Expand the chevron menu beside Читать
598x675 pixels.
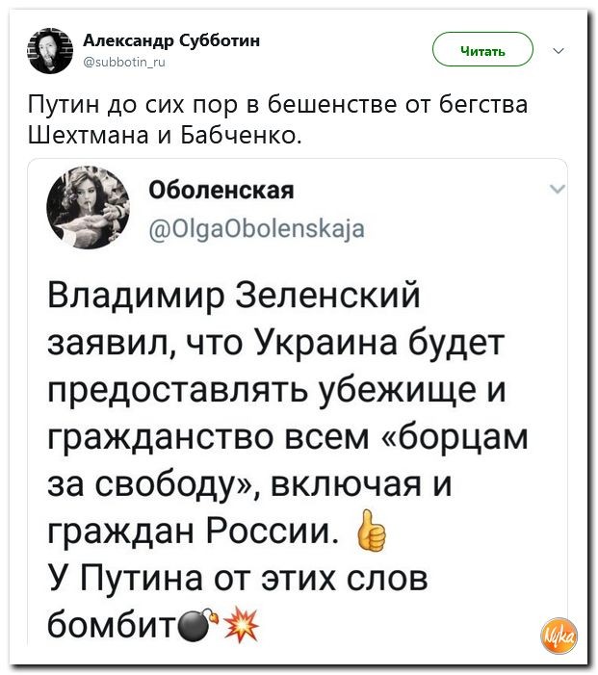[559, 50]
